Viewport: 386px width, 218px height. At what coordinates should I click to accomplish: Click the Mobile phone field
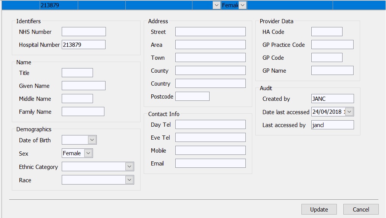point(210,150)
